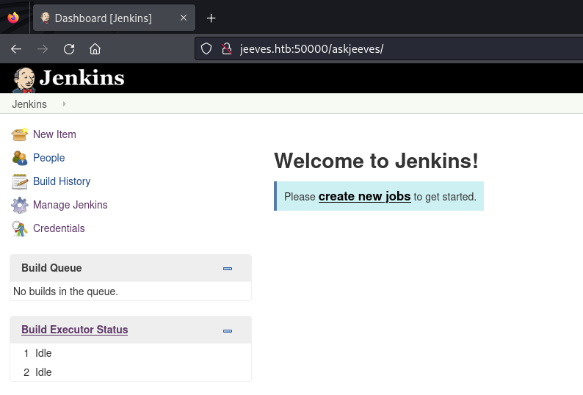The height and width of the screenshot is (395, 583).
Task: Go back to previous page
Action: [x=16, y=48]
